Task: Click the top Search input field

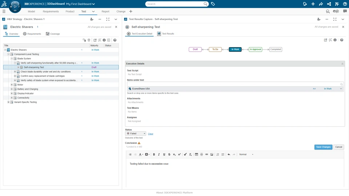Action: coord(175,4)
